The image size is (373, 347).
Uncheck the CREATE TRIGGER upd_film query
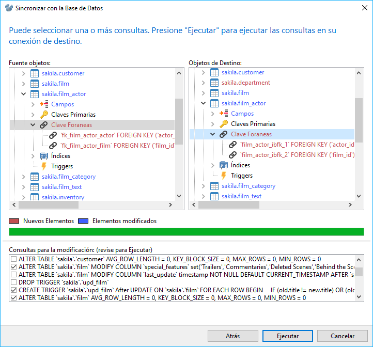point(14,290)
